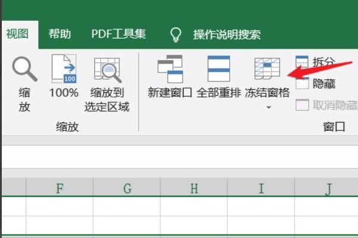358x238 pixels.
Task: Click Arrange All (全部重排) icon
Action: click(219, 68)
